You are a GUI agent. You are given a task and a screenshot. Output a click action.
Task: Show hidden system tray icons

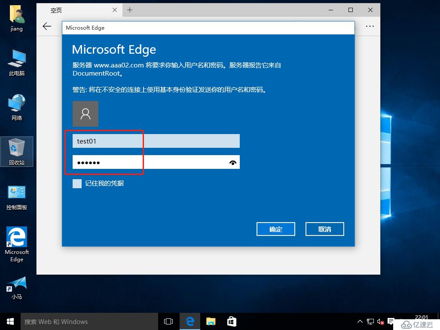coord(360,321)
